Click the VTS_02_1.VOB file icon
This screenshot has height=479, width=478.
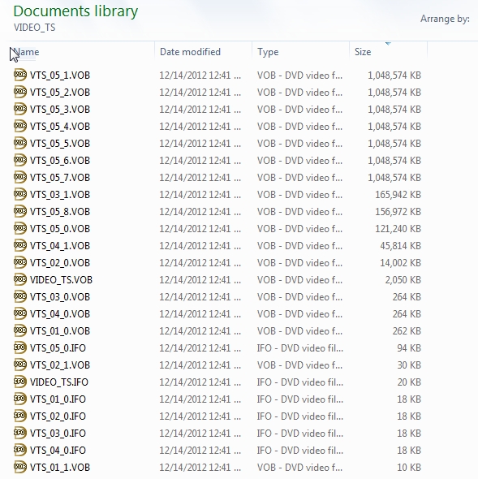click(x=20, y=365)
